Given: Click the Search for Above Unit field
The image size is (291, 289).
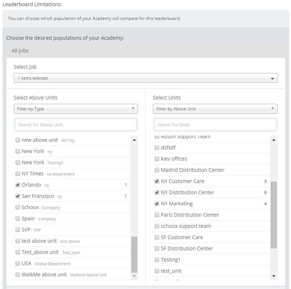Looking at the screenshot, I should pos(76,124).
